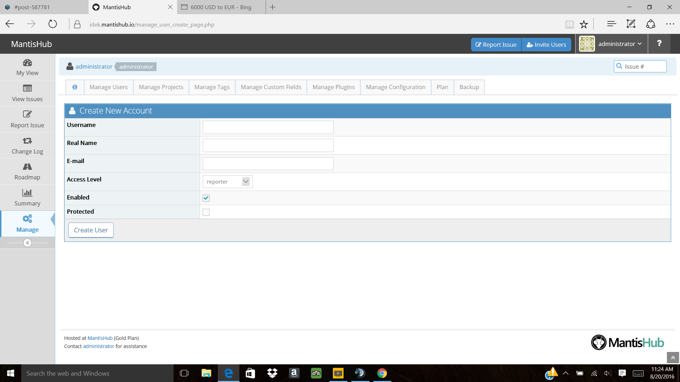Open Action Center notifications icon

click(622, 373)
